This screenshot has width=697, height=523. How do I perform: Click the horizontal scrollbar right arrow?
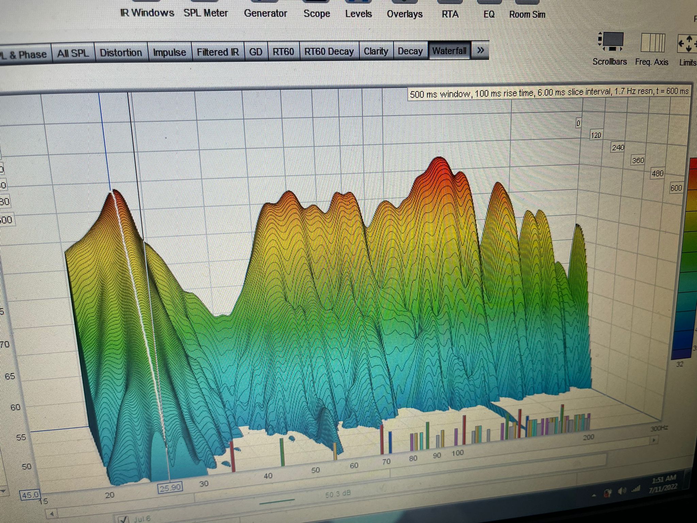653,440
